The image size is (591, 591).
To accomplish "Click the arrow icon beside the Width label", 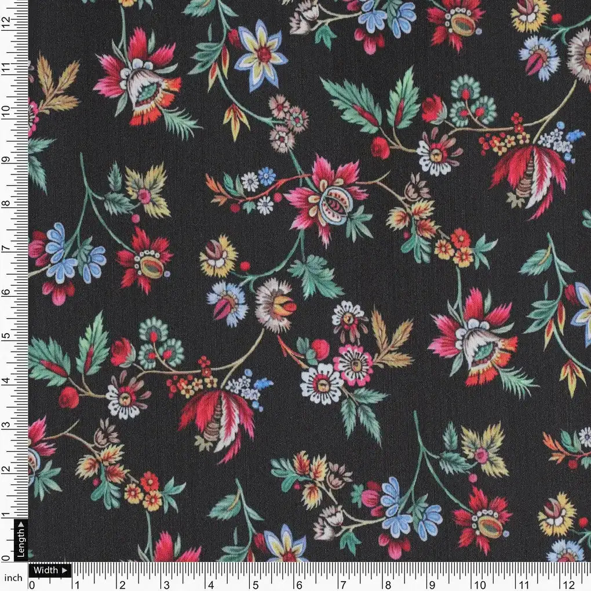I will [x=63, y=570].
